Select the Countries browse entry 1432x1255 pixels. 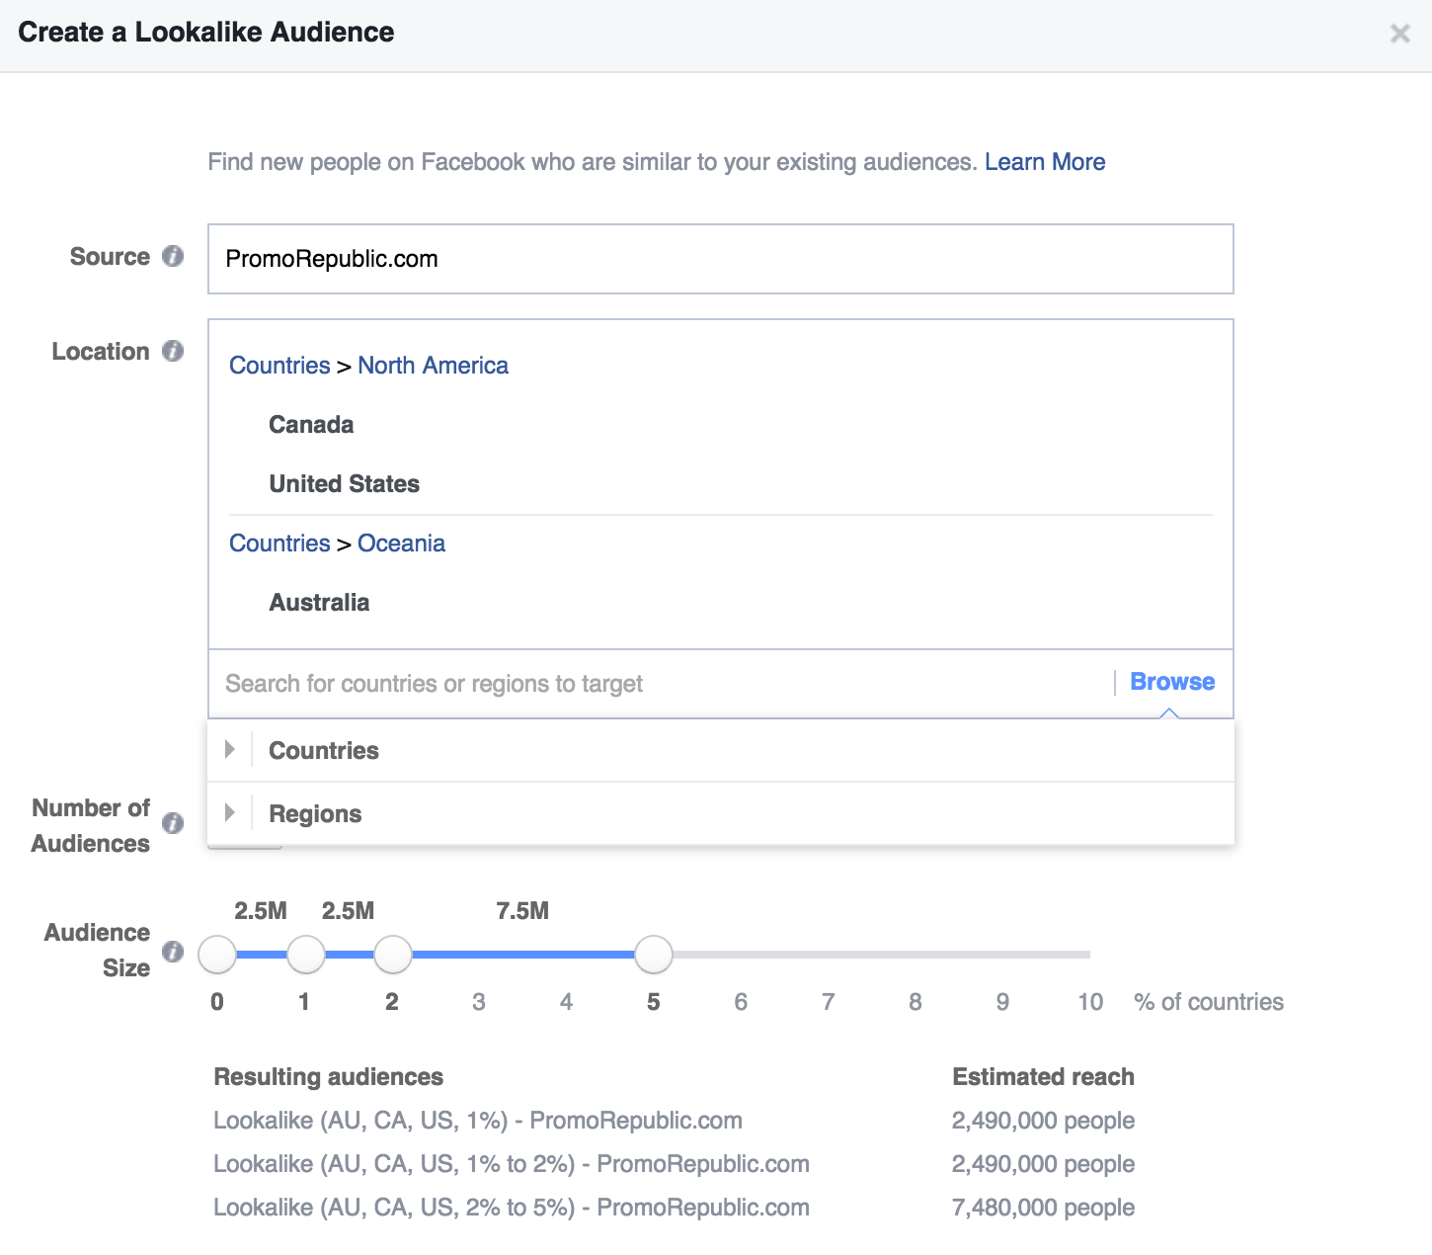click(x=721, y=750)
